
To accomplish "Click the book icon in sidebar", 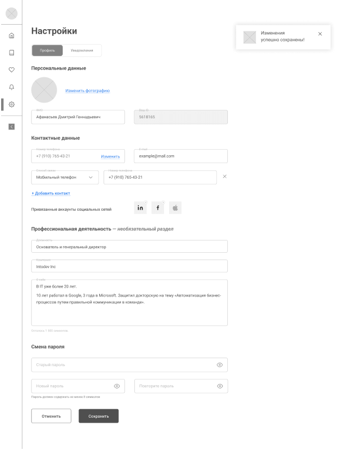I will click(12, 53).
